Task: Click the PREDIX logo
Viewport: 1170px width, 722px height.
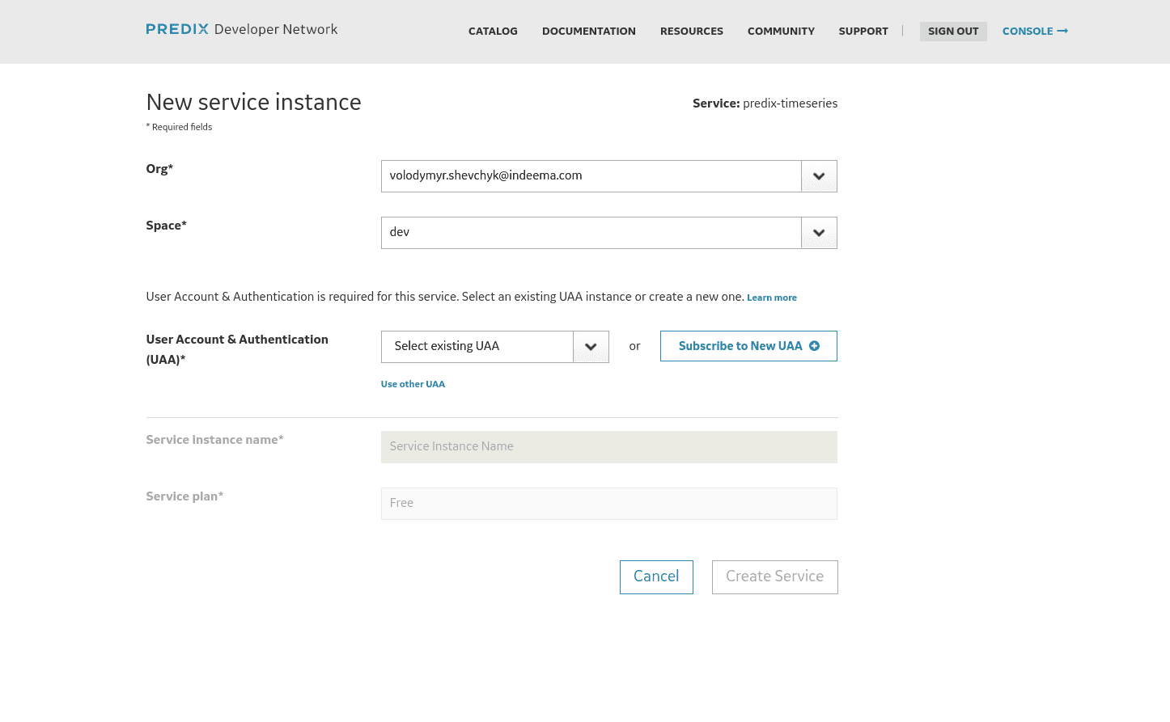Action: click(x=177, y=29)
